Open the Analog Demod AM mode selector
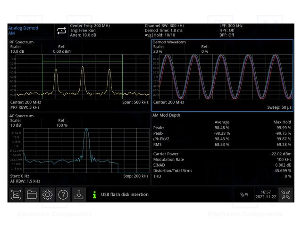 tap(24, 31)
